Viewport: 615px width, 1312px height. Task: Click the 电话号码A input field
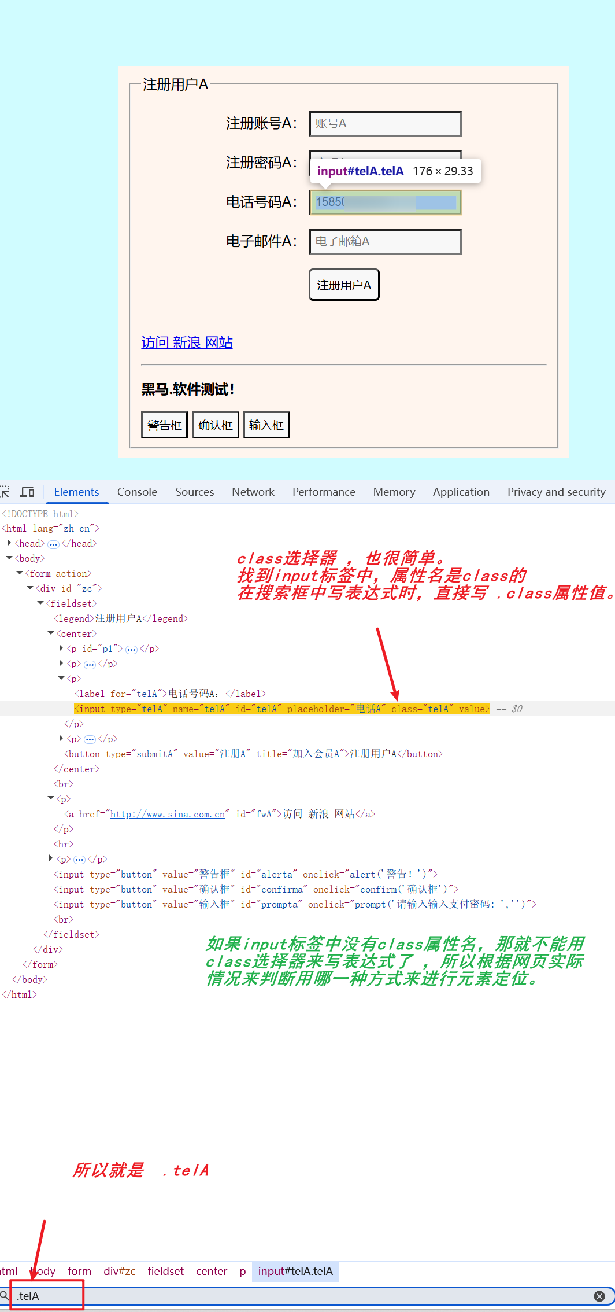tap(386, 202)
